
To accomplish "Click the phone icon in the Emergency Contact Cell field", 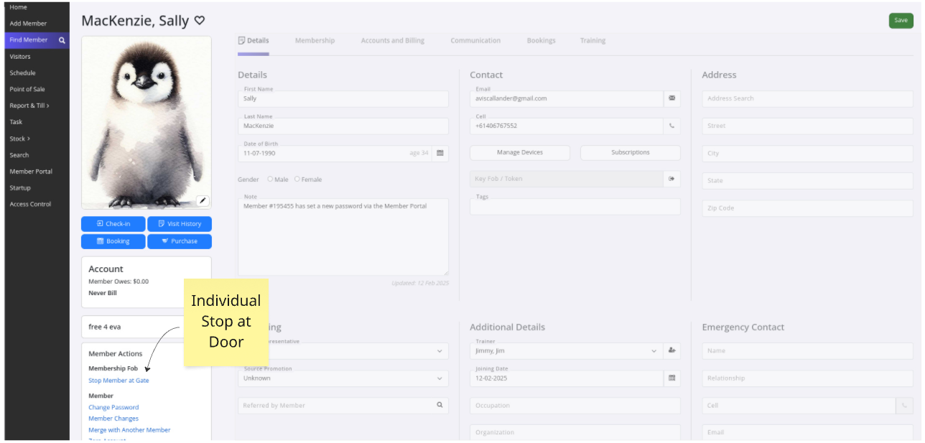I will pyautogui.click(x=905, y=406).
